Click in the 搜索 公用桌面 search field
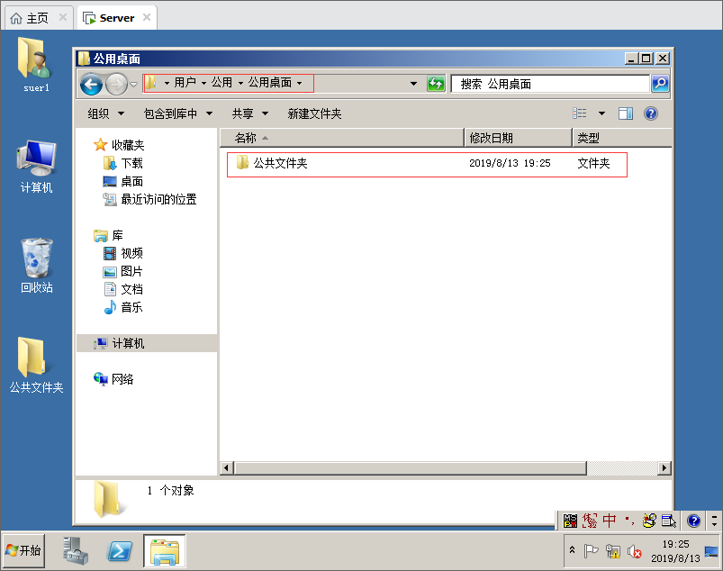Viewport: 723px width, 571px height. coord(549,84)
